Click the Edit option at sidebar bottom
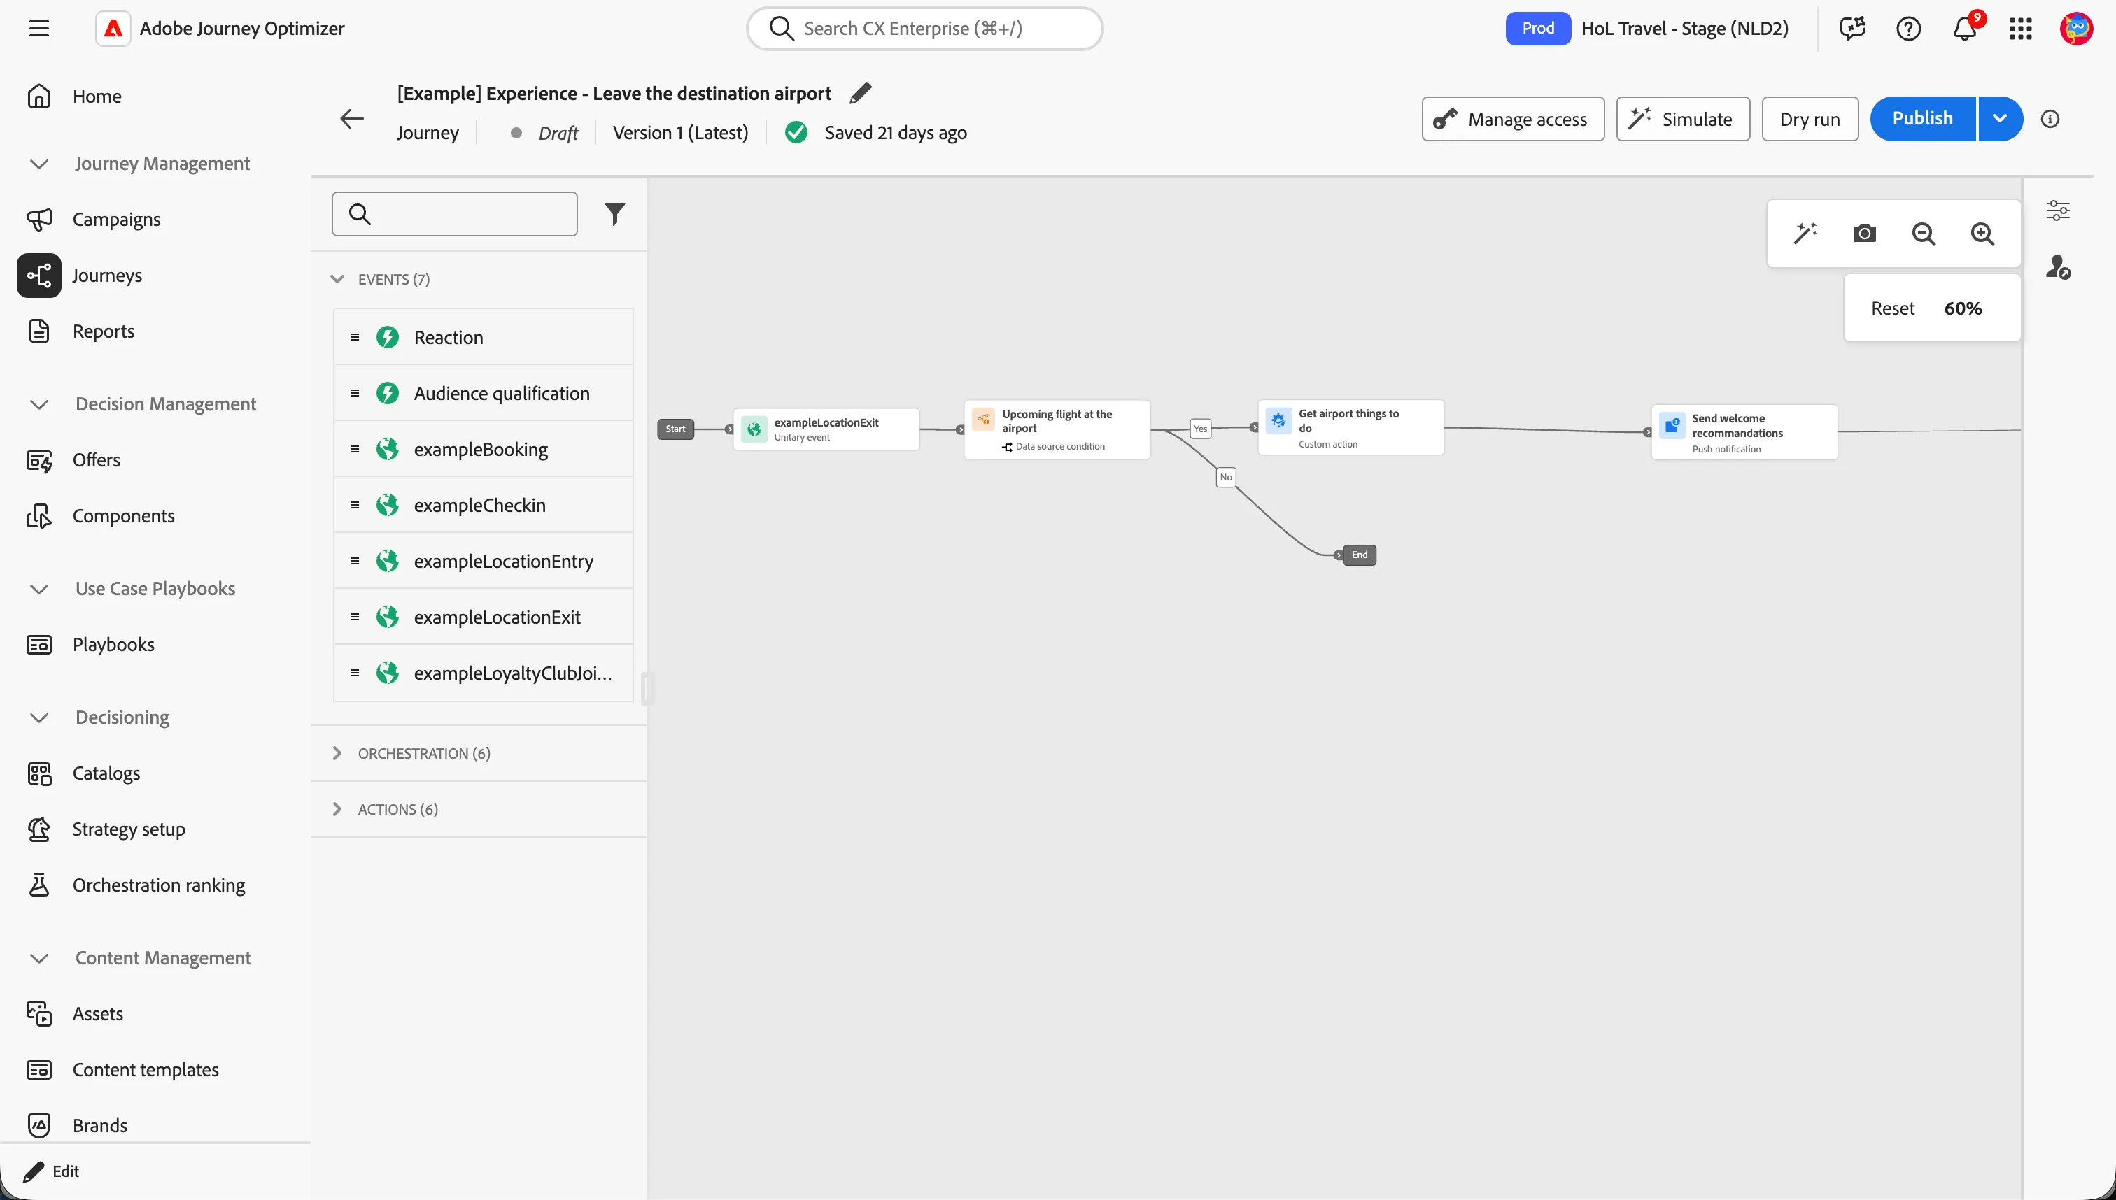Screen dimensions: 2116x1200 click(x=51, y=1171)
